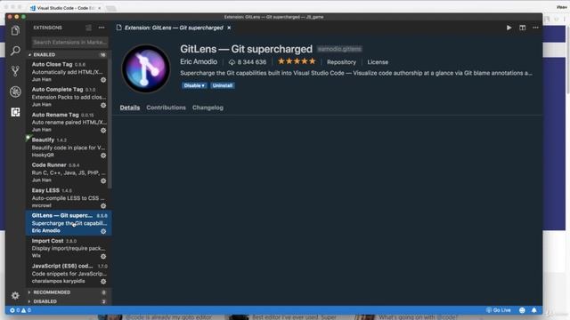Open the gear menu for Auto Close Tag
The image size is (570, 320).
[x=103, y=80]
